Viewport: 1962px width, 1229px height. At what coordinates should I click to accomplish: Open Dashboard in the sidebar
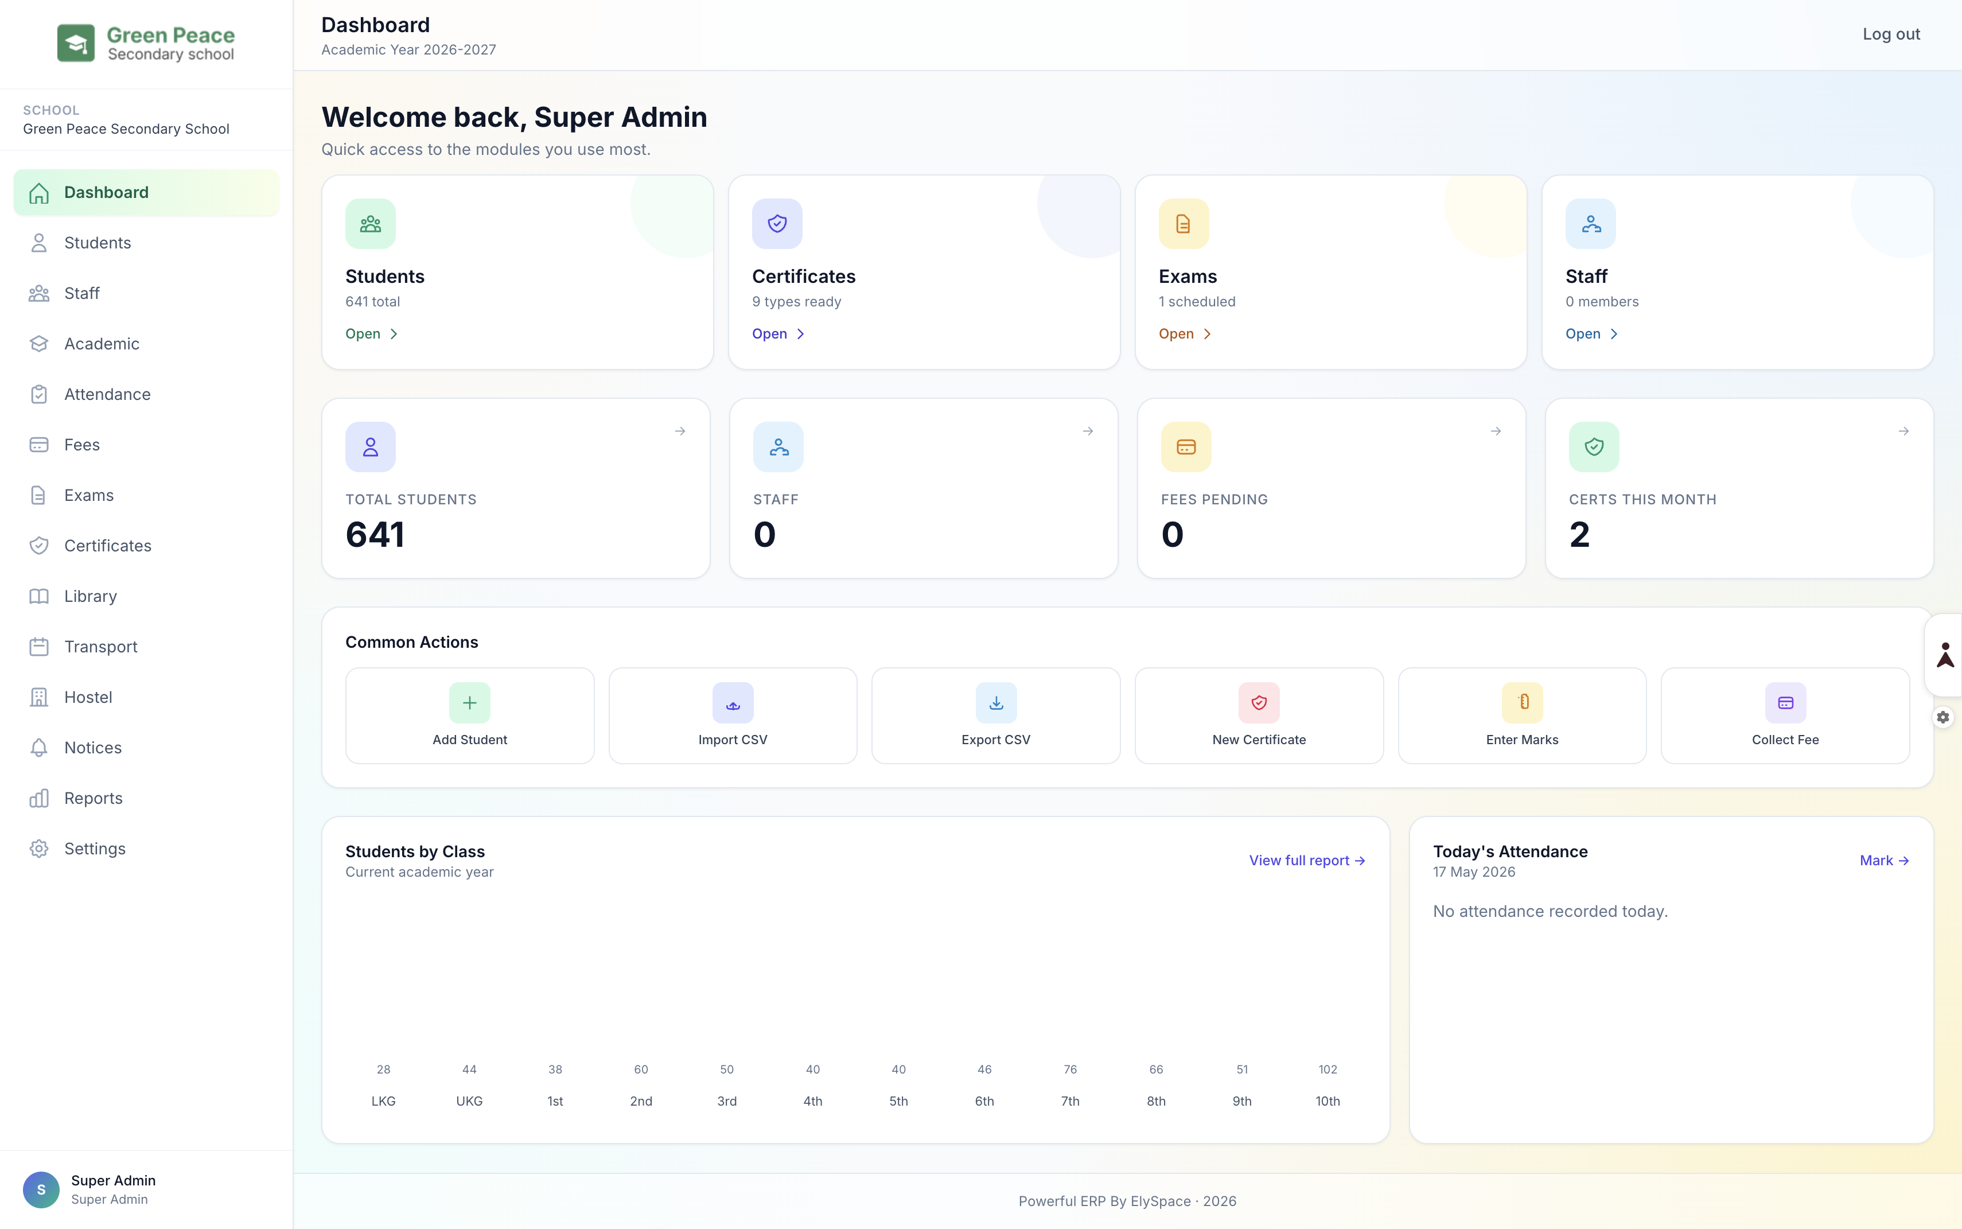coord(146,193)
